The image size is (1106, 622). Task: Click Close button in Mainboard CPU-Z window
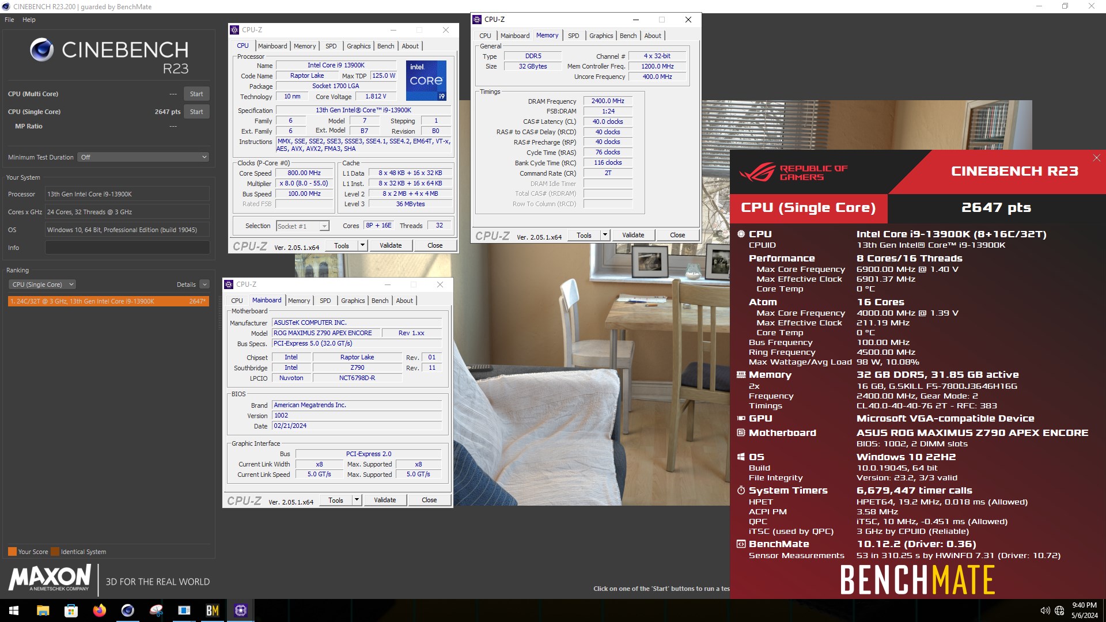point(429,500)
